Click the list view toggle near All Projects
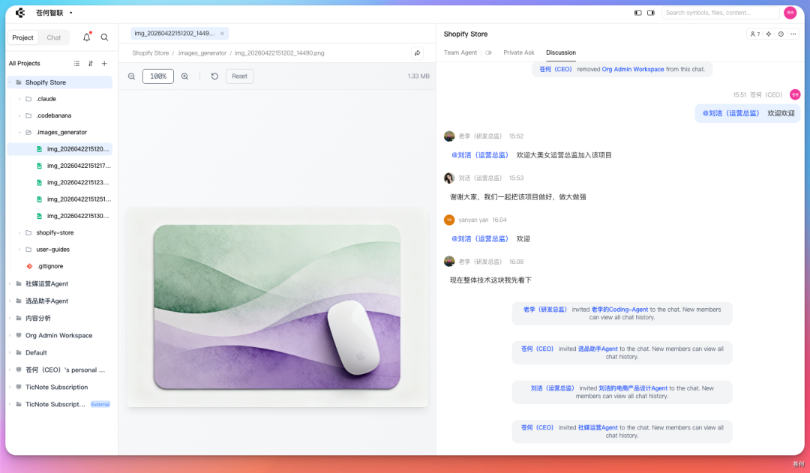Viewport: 810px width, 473px height. point(76,63)
